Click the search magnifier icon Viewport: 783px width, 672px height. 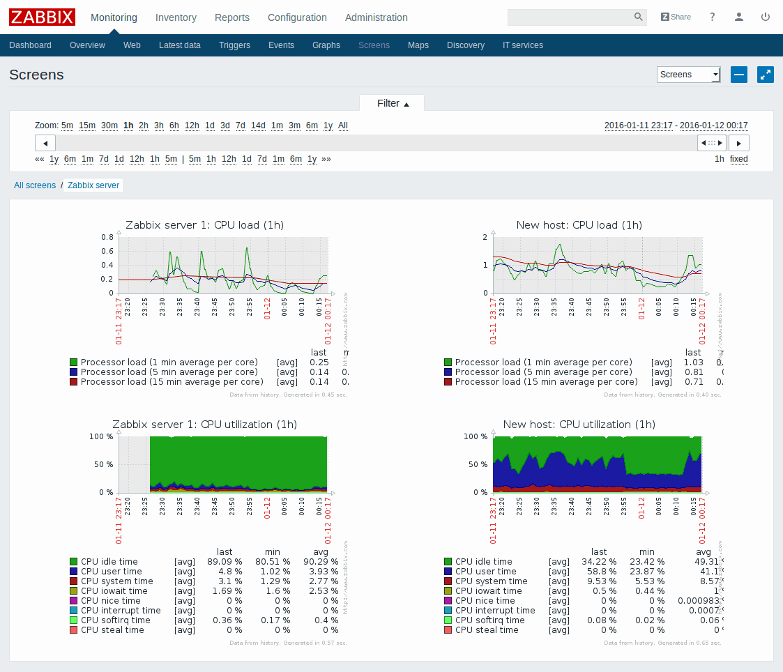[x=638, y=17]
